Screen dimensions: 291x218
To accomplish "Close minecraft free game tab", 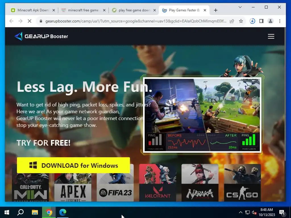I will 104,10.
